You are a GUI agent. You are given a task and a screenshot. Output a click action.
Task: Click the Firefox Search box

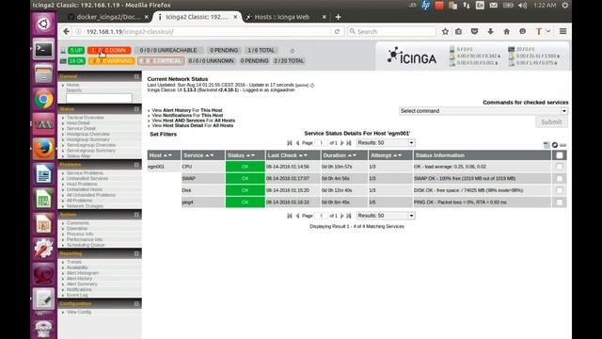click(x=391, y=31)
